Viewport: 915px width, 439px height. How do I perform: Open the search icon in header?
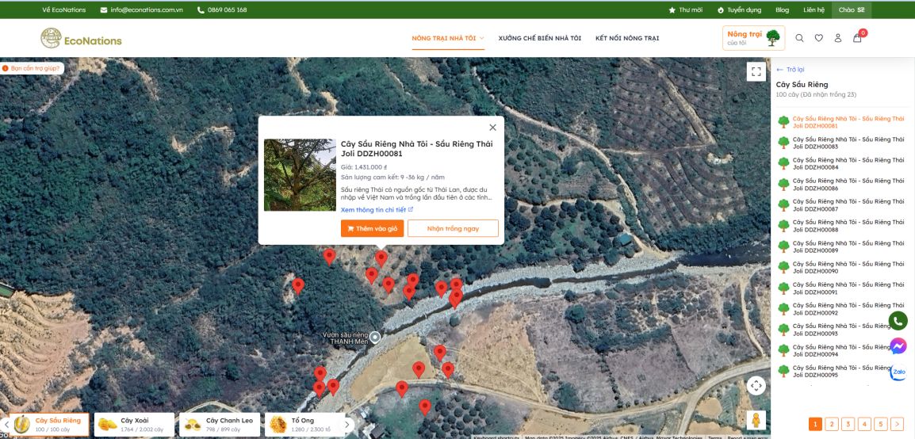pos(799,38)
